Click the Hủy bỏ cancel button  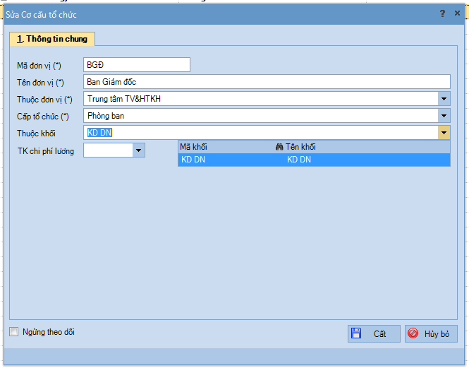(431, 333)
